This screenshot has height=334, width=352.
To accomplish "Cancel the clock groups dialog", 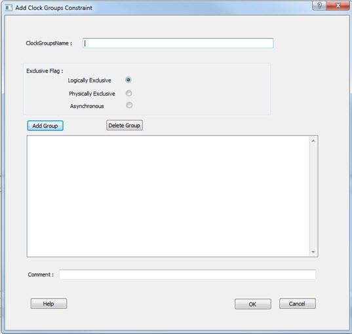I will (x=297, y=304).
